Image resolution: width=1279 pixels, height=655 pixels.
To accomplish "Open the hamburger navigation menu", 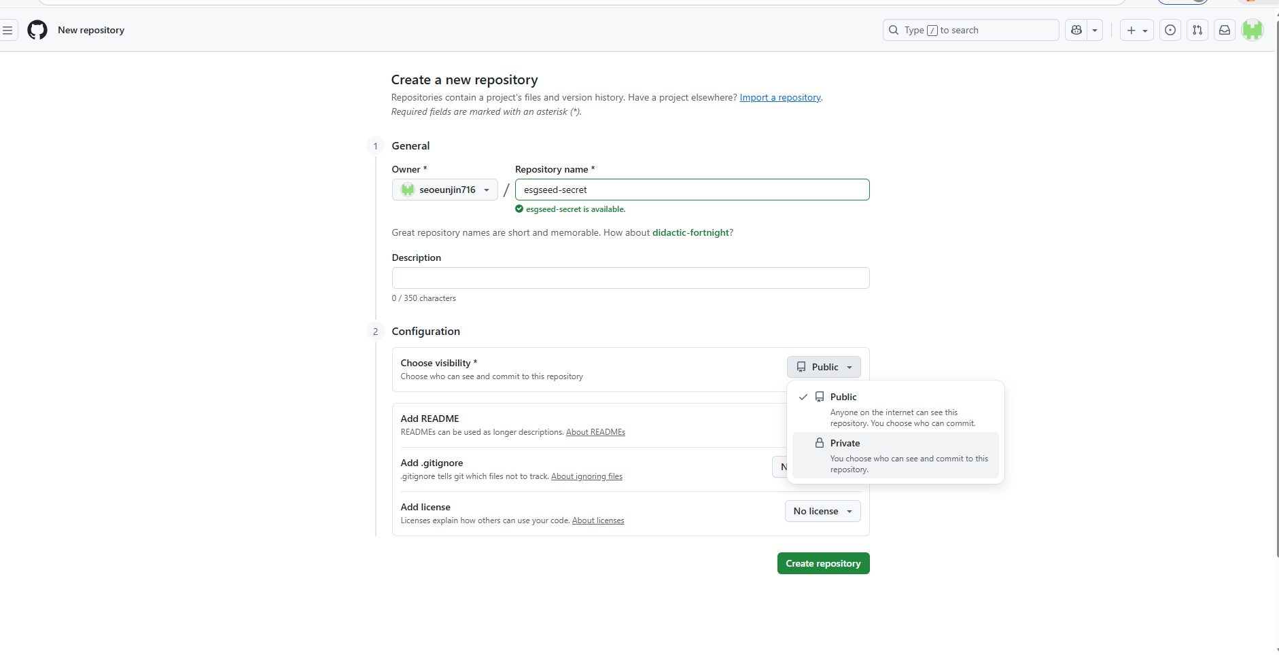I will (7, 30).
